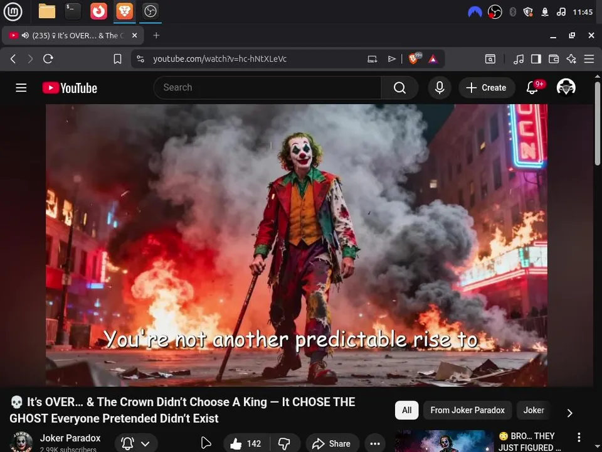This screenshot has height=452, width=602.
Task: Open the VPN tray icon
Action: (x=475, y=12)
